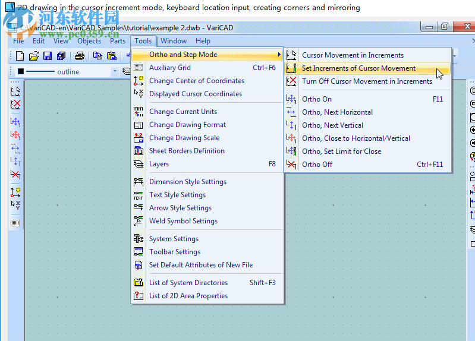Click displayed cursor coordinates icon in left toolbar
475x341 pixels.
(15, 205)
